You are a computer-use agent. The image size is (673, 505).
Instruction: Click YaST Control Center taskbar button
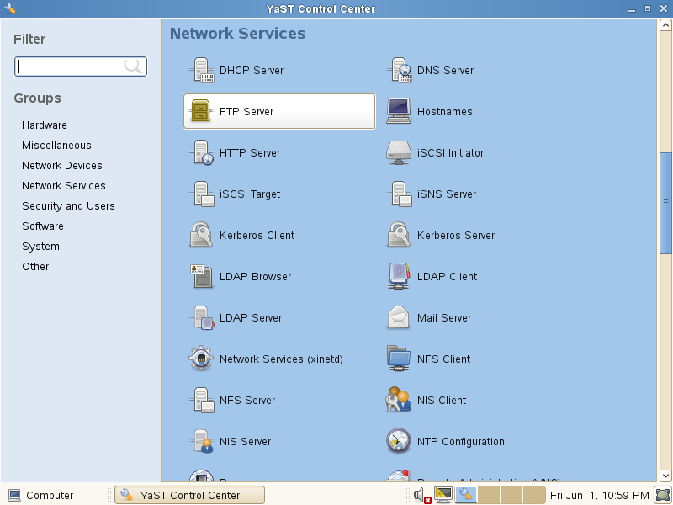pyautogui.click(x=189, y=495)
